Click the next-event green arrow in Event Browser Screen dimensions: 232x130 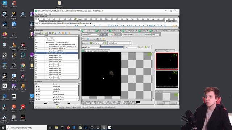[46, 33]
